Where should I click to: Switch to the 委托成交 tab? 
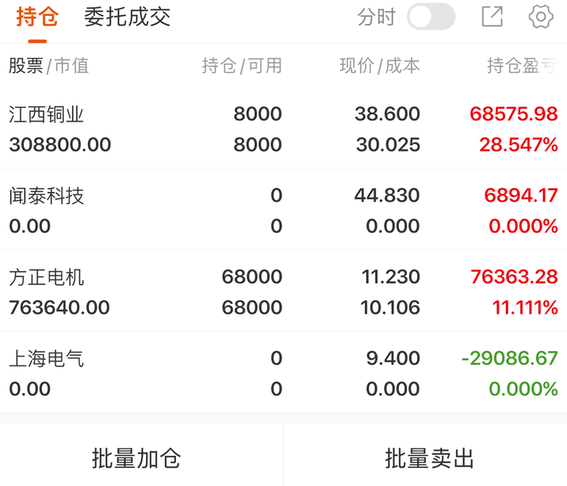128,17
